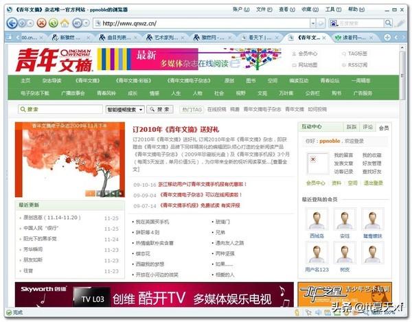Image resolution: width=412 pixels, height=322 pixels.
Task: Open 智能模糊搜索 search type dropdown
Action: tap(124, 109)
